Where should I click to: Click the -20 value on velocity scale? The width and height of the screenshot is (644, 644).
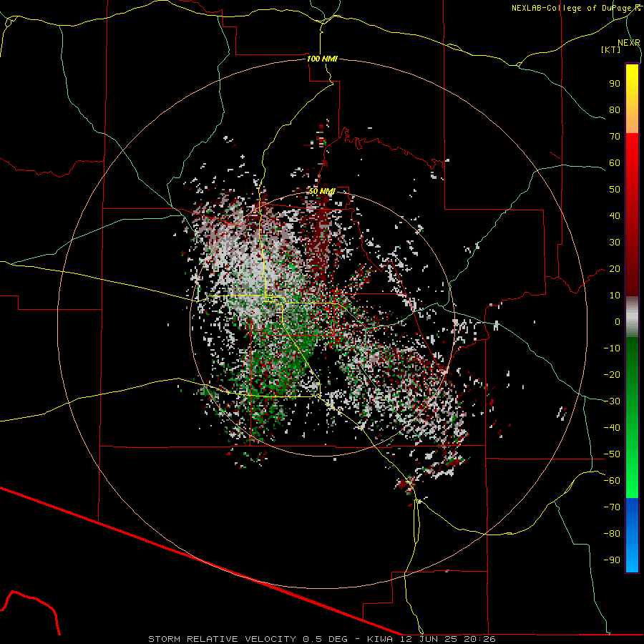(612, 374)
